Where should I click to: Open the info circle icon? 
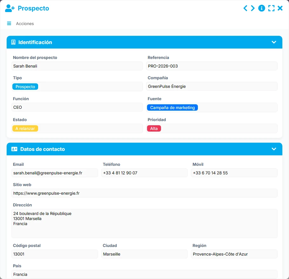pyautogui.click(x=262, y=8)
